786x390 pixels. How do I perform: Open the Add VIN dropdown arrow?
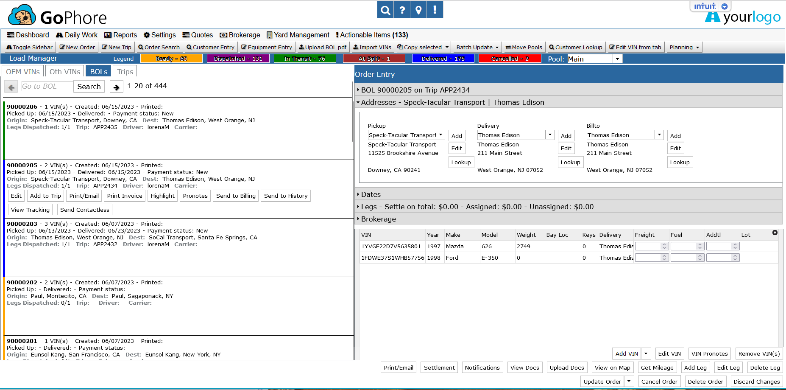pyautogui.click(x=646, y=354)
